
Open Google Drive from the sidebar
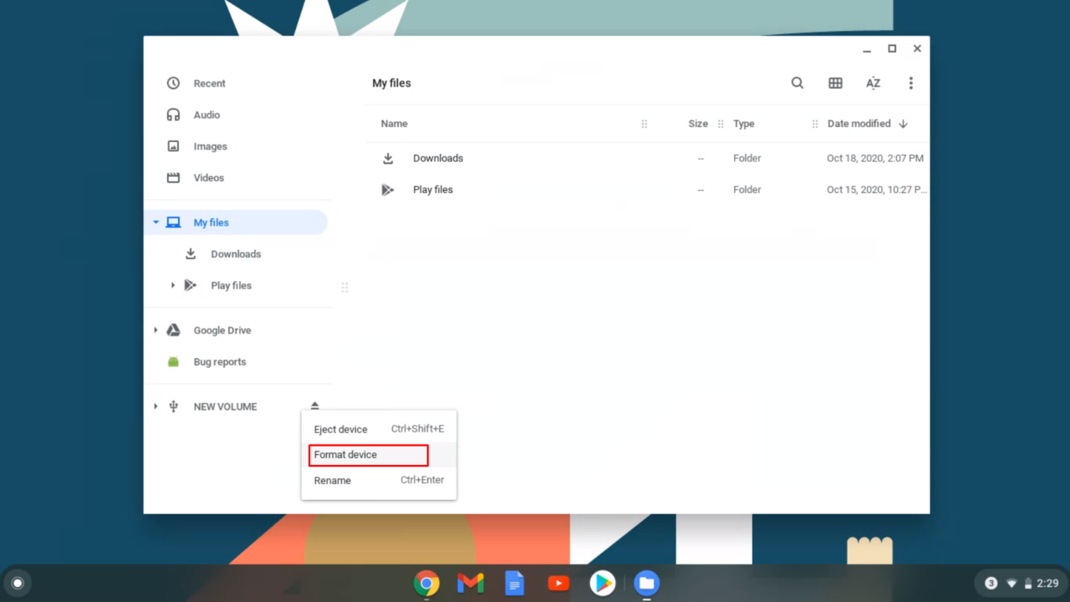coord(222,330)
